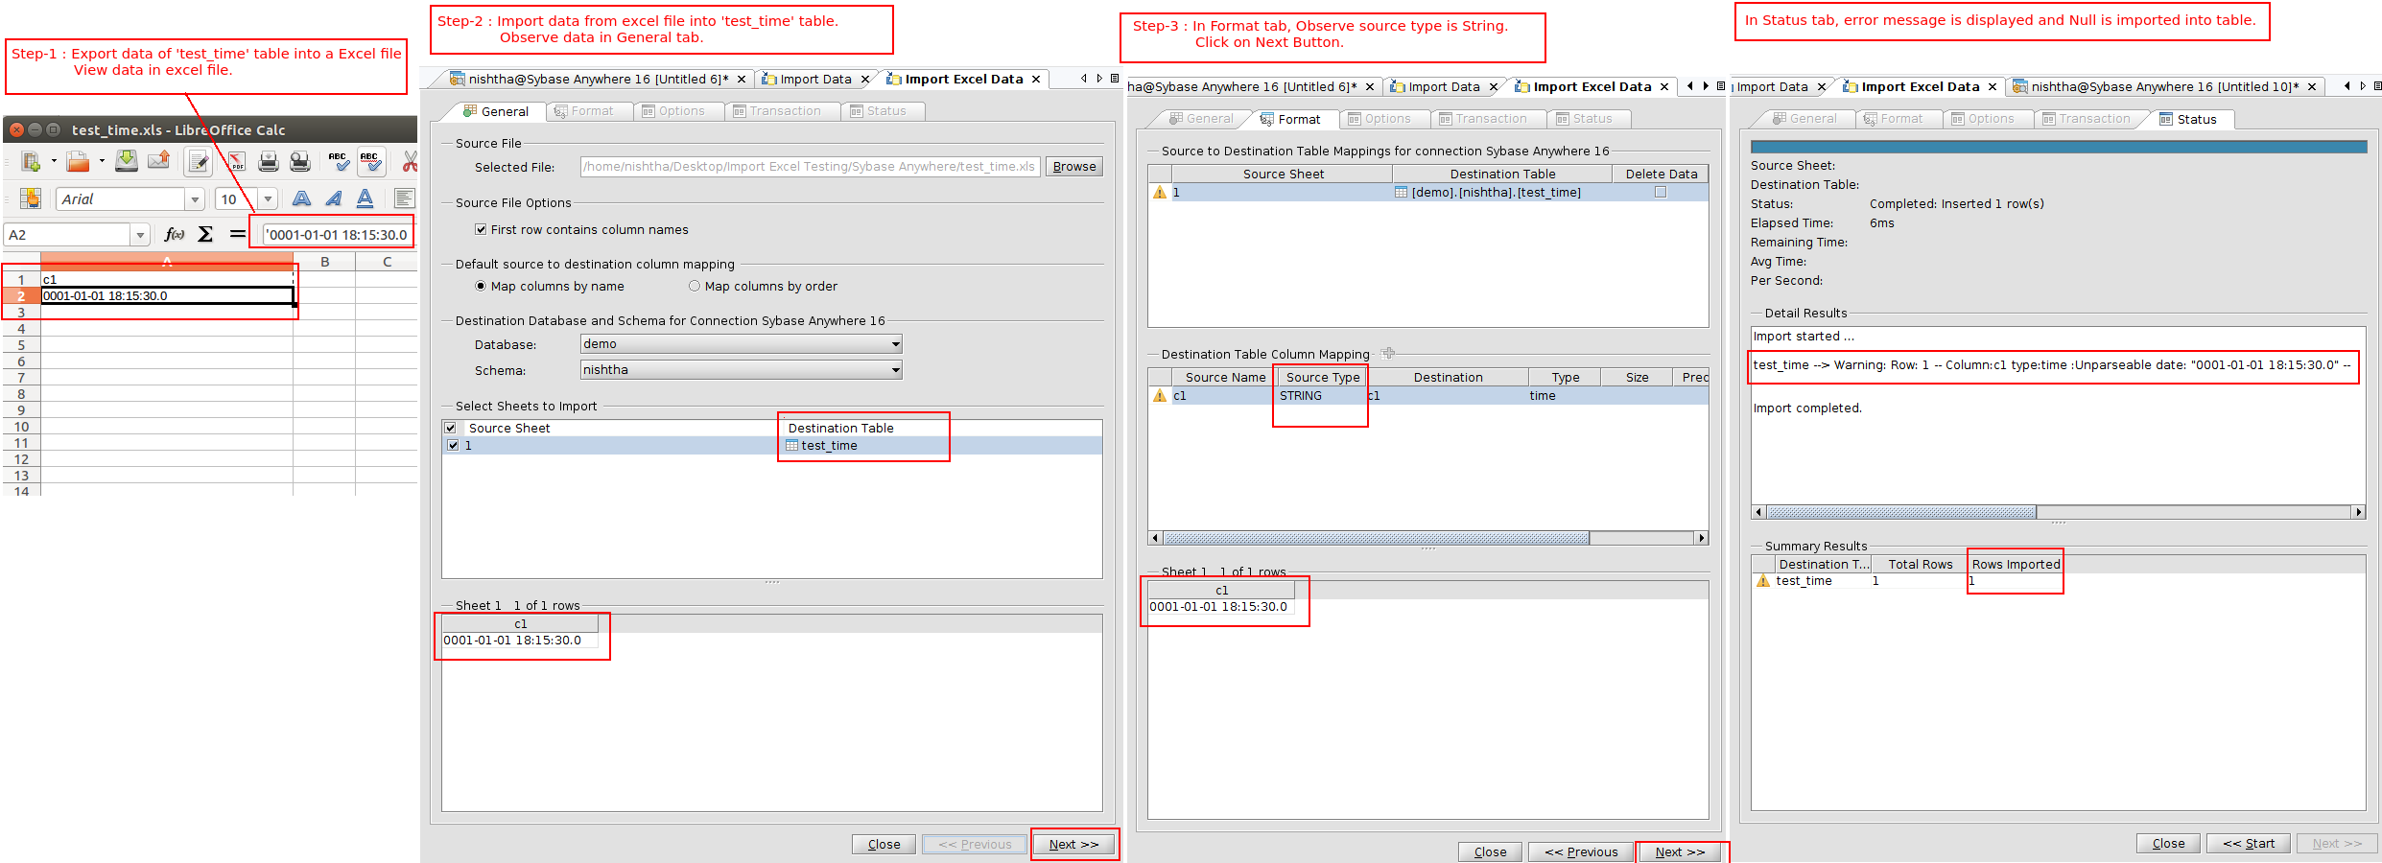Image resolution: width=2382 pixels, height=863 pixels.
Task: Click the STRING source type cell
Action: 1322,395
